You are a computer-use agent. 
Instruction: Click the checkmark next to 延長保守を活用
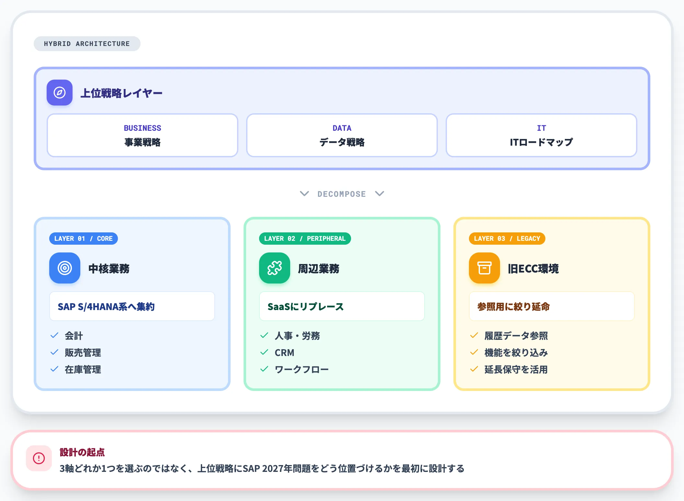(x=474, y=369)
